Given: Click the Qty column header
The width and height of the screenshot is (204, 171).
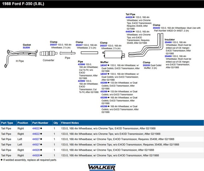Looking at the screenshot, I should tap(56, 123).
